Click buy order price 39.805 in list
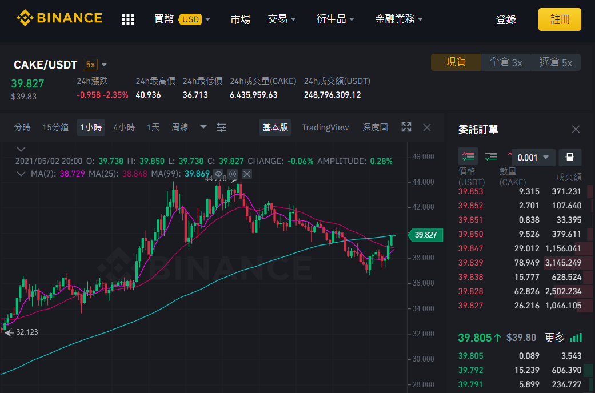595x393 pixels. [x=470, y=356]
